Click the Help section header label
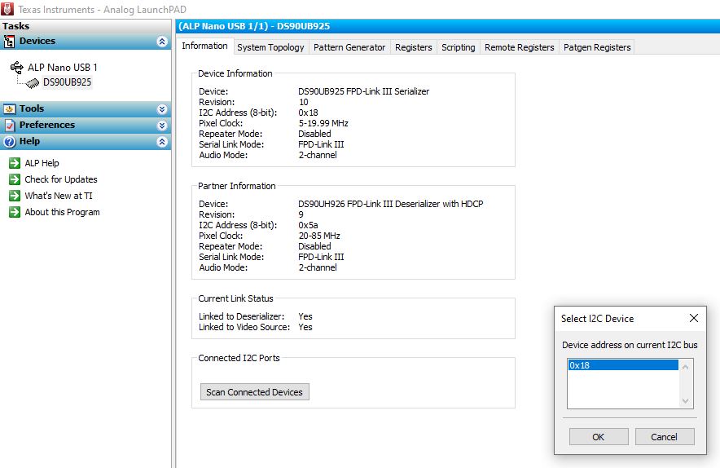Screen dimensions: 720x468 29,141
